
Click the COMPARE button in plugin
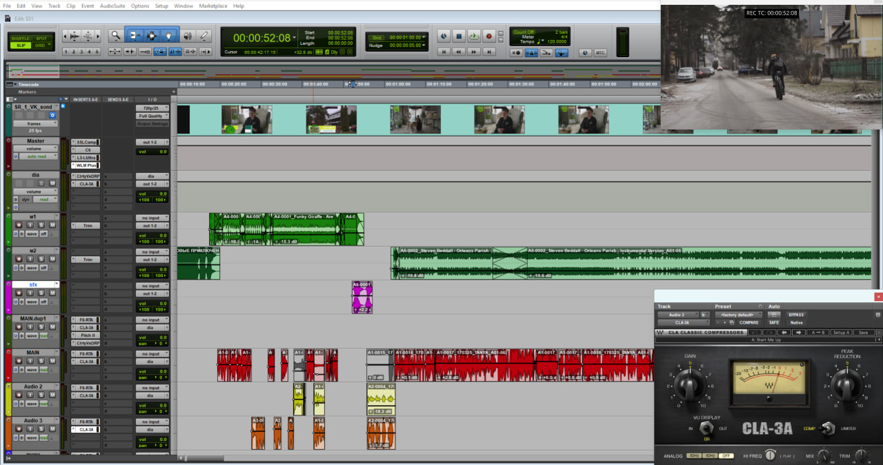pos(748,322)
